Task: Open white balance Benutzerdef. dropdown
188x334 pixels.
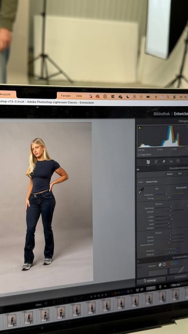Action: coord(181,188)
